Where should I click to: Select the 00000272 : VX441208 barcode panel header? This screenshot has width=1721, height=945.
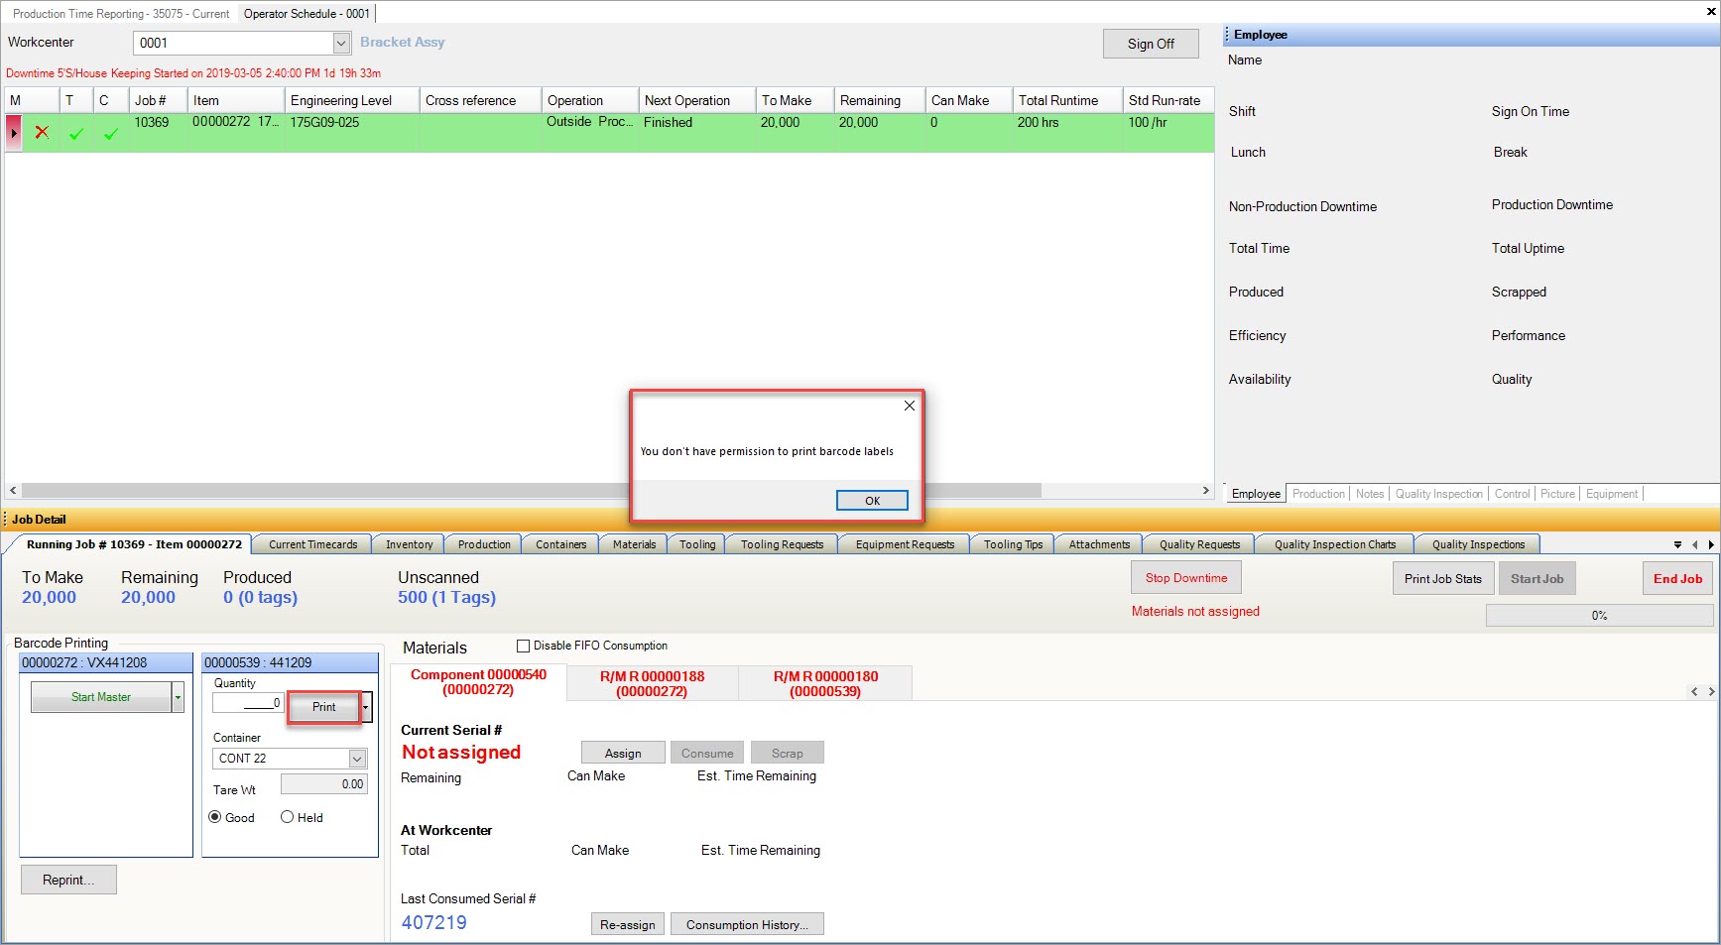(106, 662)
